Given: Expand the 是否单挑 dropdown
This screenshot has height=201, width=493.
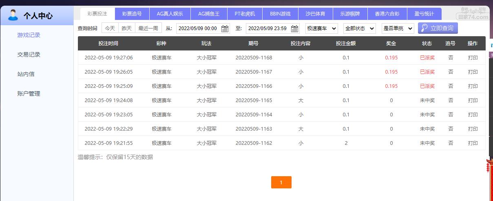Looking at the screenshot, I should click(397, 28).
